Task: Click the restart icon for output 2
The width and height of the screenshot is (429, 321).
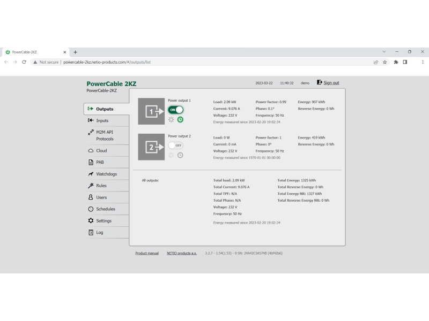Action: pos(171,155)
